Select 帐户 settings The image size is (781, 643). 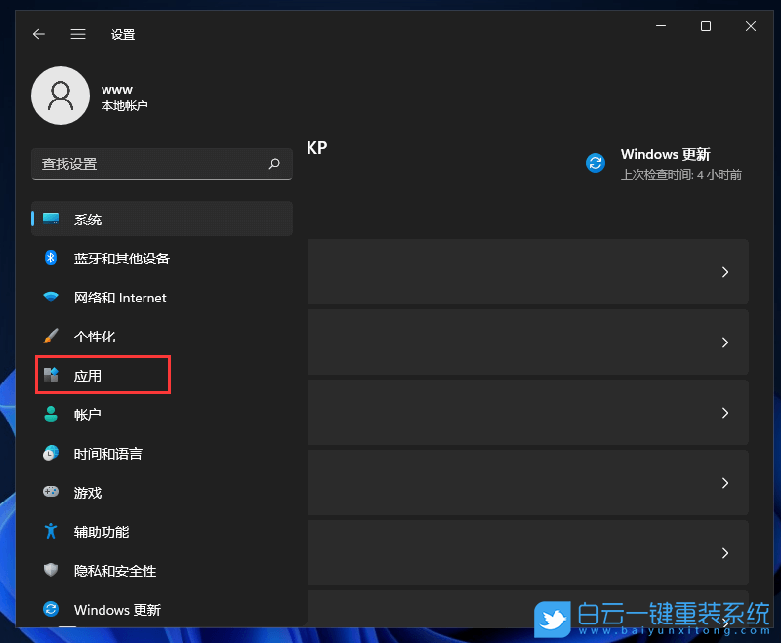tap(88, 415)
